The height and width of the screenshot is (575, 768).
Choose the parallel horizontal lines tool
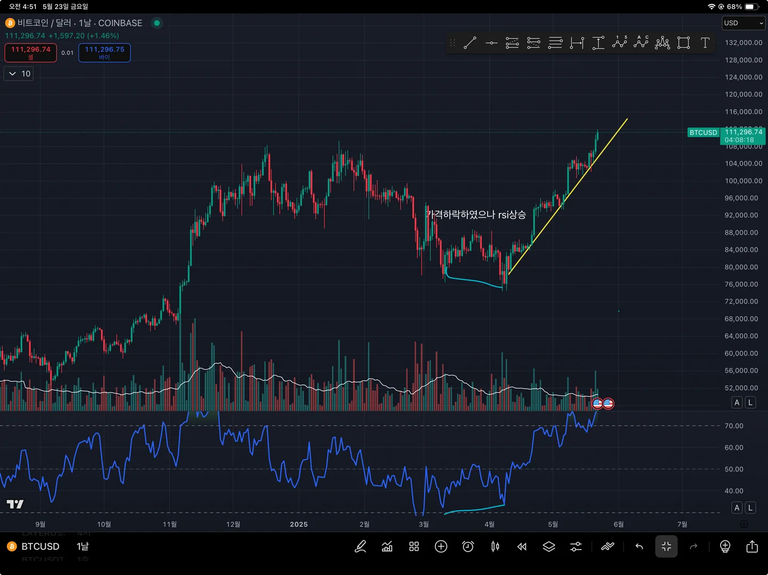(555, 43)
